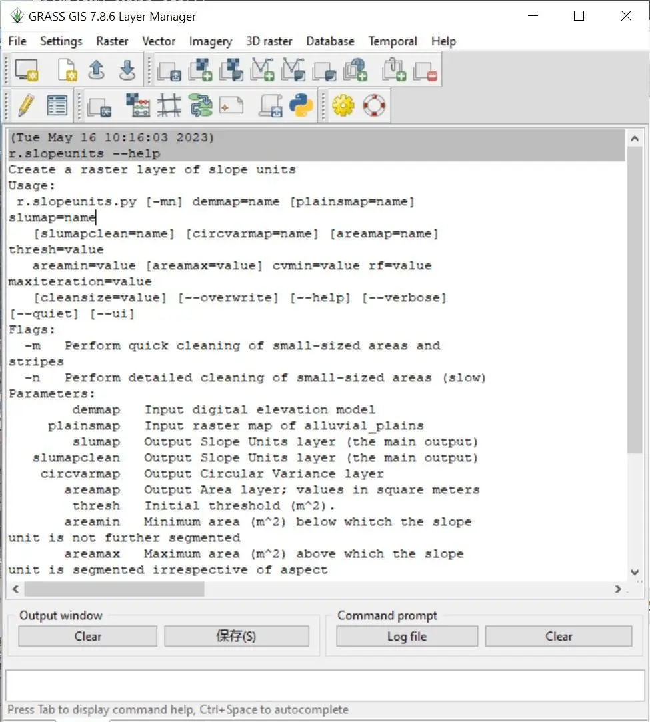Open GRASS manual (lifebuoy icon)

coord(374,105)
